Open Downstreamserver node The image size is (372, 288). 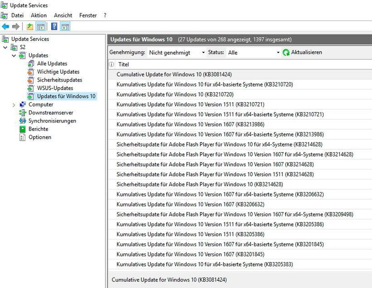pyautogui.click(x=51, y=113)
